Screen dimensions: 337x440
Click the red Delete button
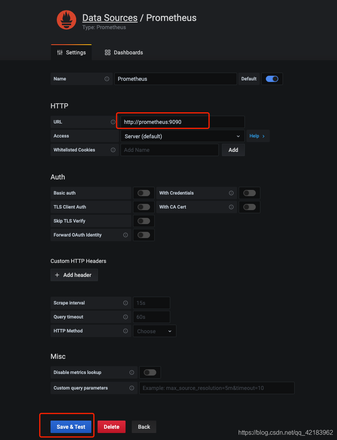click(x=112, y=427)
